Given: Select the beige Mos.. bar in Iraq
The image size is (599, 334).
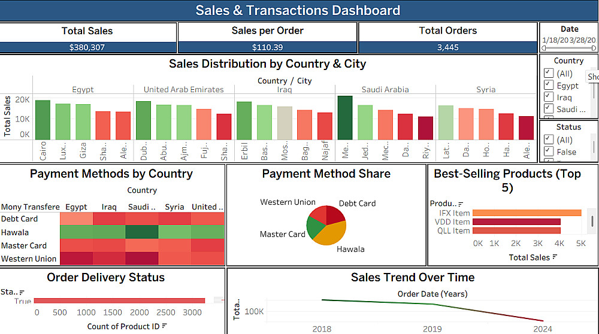Looking at the screenshot, I should coord(285,123).
